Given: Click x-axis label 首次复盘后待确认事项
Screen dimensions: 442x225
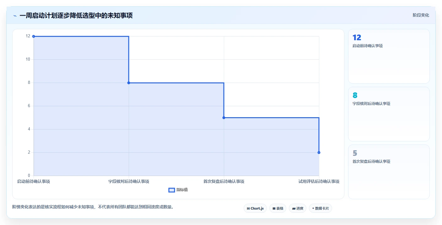Looking at the screenshot, I should [x=224, y=182].
